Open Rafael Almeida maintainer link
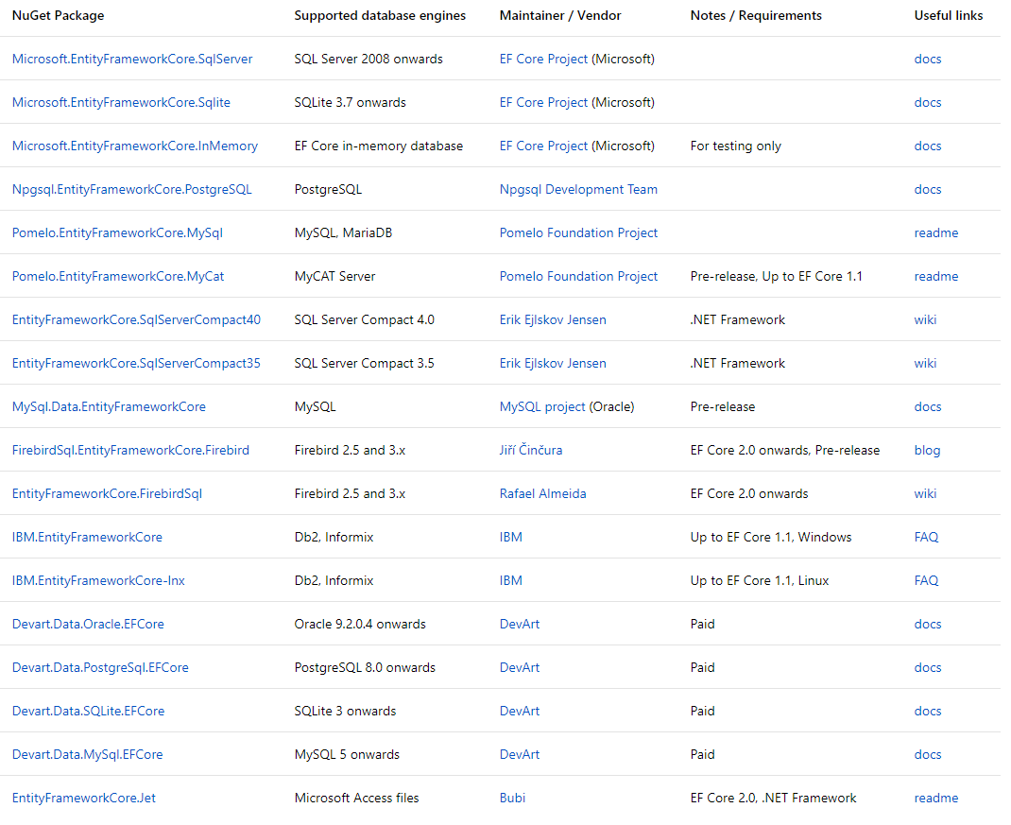Screen dimensions: 1011x825 click(543, 493)
